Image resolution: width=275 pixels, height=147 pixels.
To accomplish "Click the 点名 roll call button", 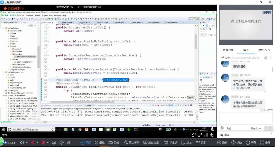I will pos(186,143).
